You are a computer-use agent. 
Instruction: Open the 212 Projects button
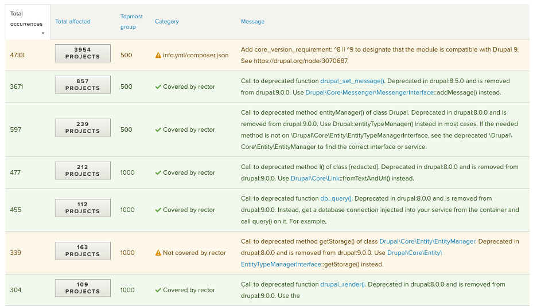click(83, 171)
